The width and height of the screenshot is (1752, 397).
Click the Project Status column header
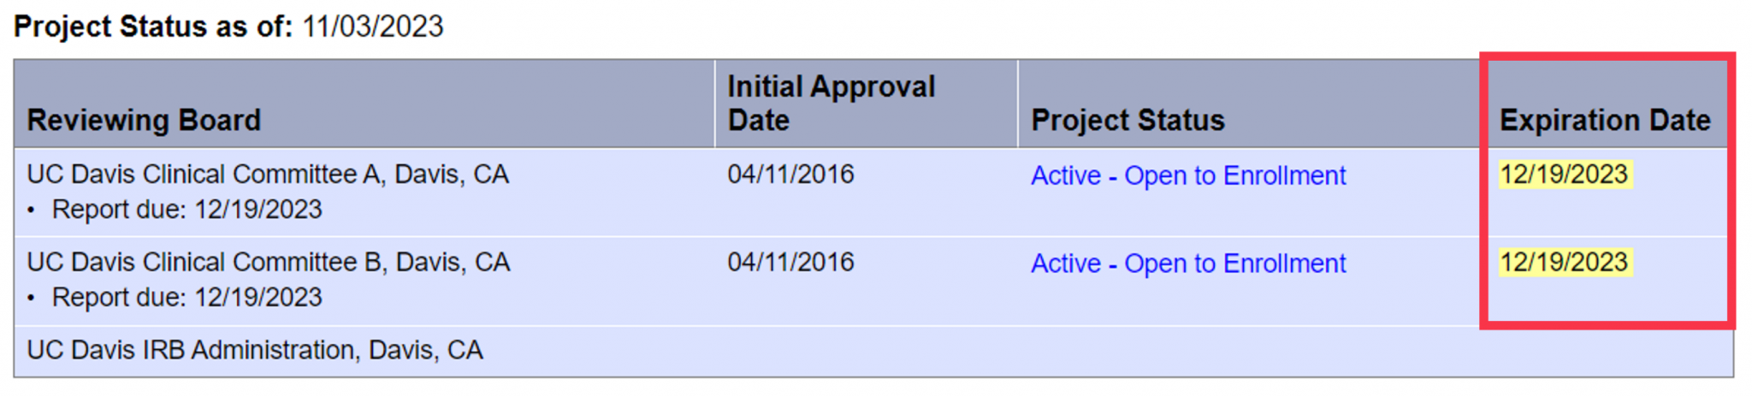click(1128, 121)
